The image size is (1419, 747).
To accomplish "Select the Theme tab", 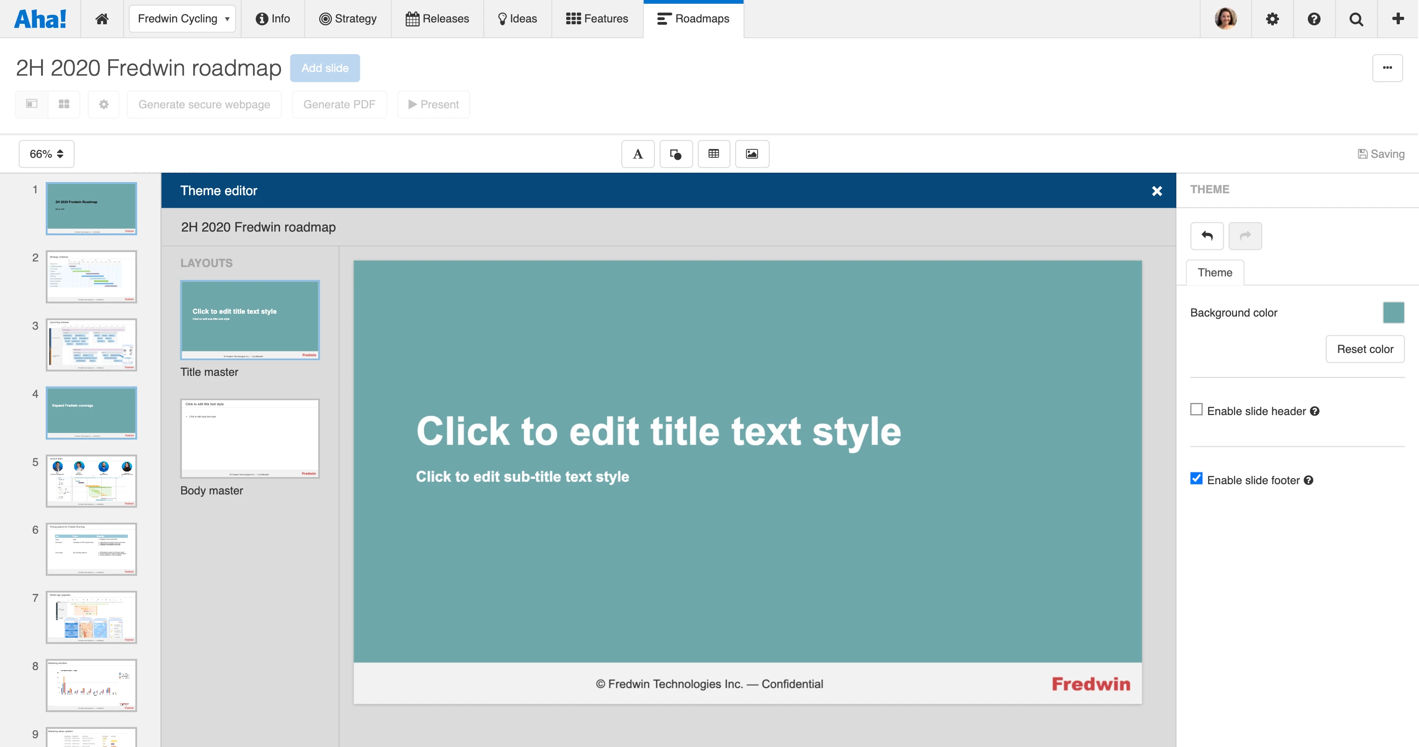I will [x=1214, y=273].
